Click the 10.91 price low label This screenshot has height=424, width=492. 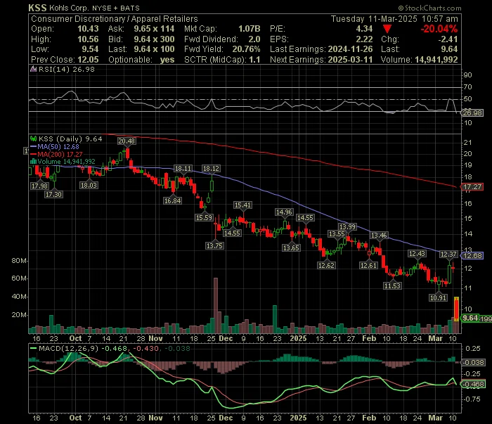point(438,297)
